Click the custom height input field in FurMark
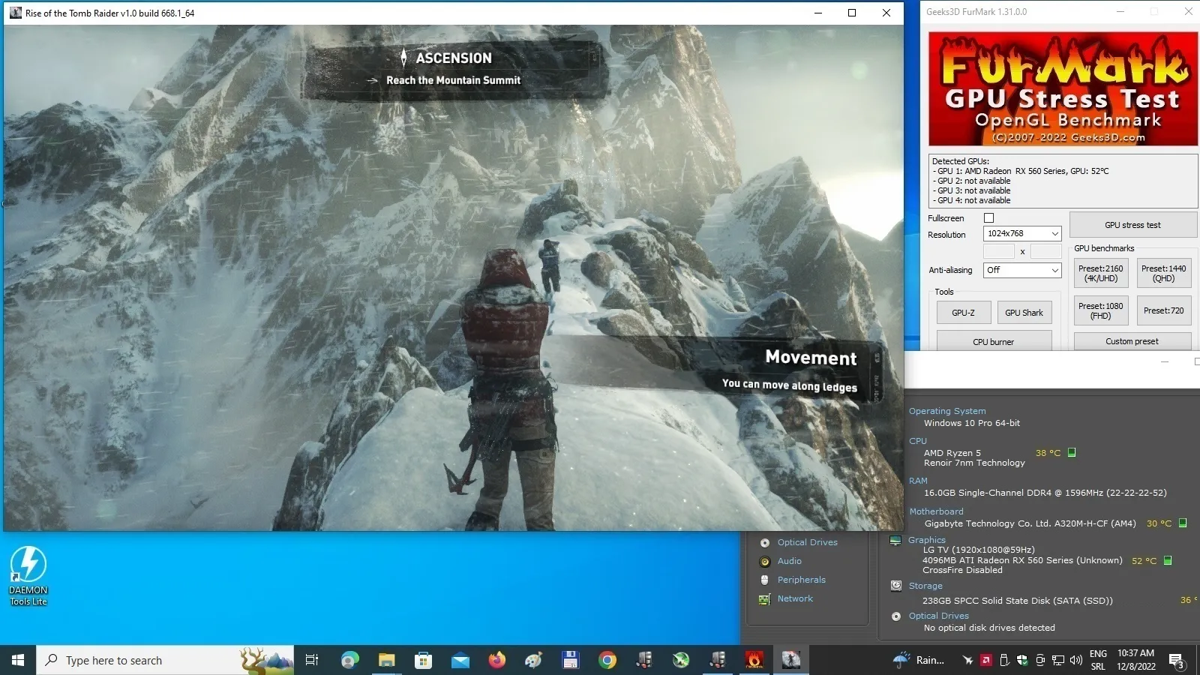This screenshot has width=1200, height=675. [x=1045, y=251]
